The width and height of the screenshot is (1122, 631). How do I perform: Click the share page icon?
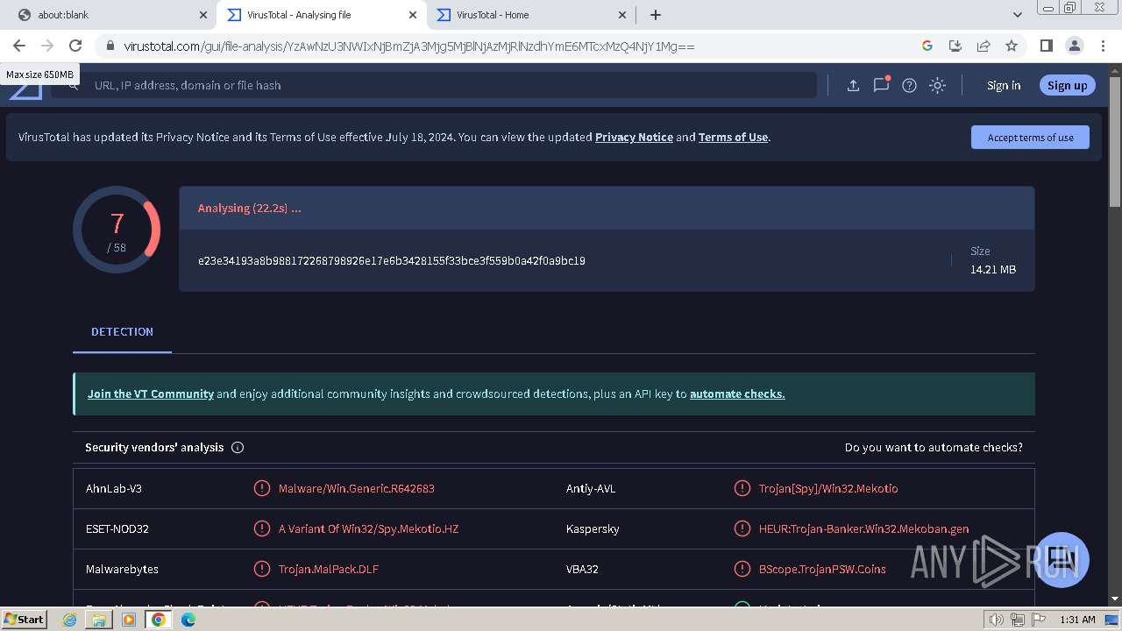[x=984, y=46]
